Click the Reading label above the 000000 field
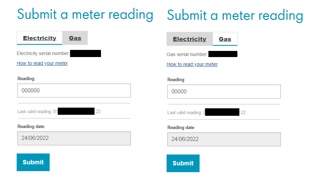The width and height of the screenshot is (323, 182). click(x=26, y=79)
